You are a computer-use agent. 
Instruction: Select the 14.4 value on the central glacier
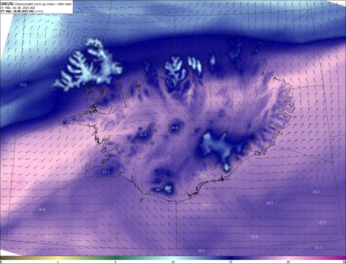(x=174, y=128)
